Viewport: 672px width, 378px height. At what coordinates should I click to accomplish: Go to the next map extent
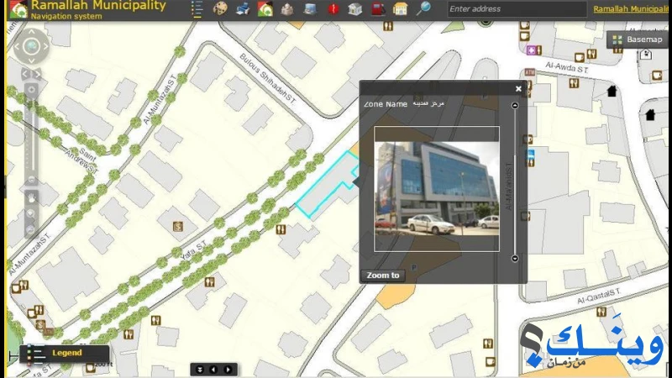click(37, 74)
